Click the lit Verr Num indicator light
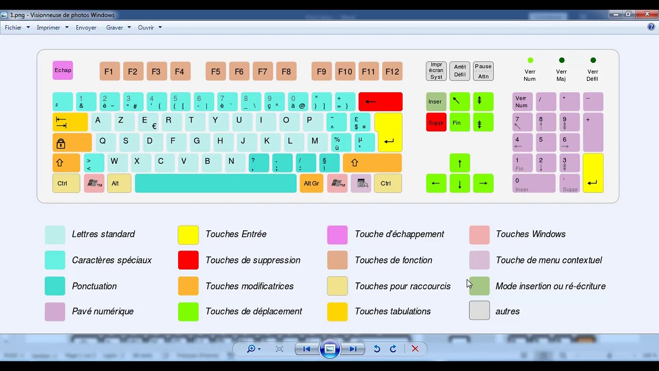This screenshot has height=371, width=659. pos(530,60)
